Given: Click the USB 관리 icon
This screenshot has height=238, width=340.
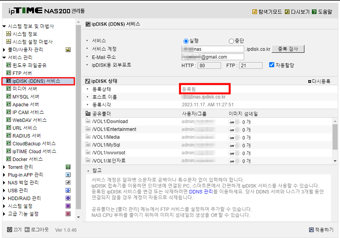Looking at the screenshot, I should (x=68, y=190).
